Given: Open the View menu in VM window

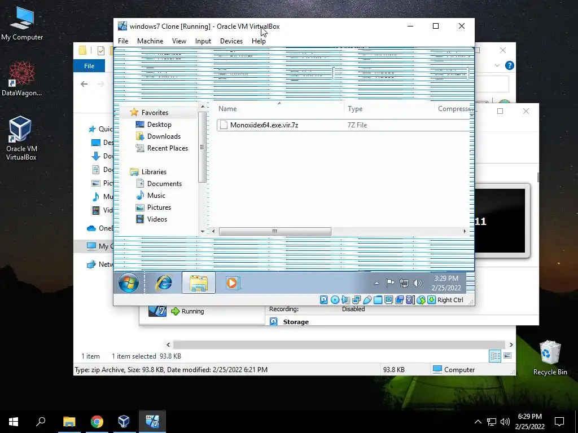Looking at the screenshot, I should [x=179, y=41].
